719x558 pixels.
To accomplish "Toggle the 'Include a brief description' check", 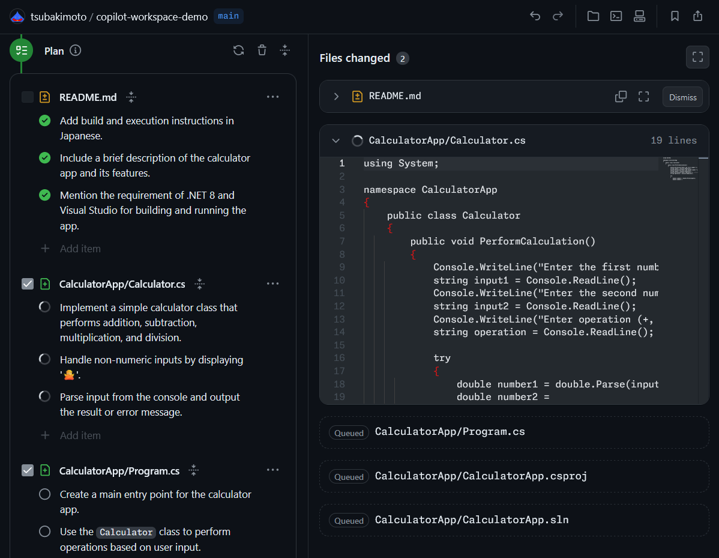I will 45,157.
